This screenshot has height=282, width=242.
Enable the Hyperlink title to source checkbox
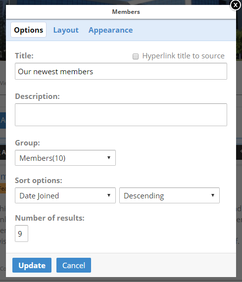coord(136,56)
